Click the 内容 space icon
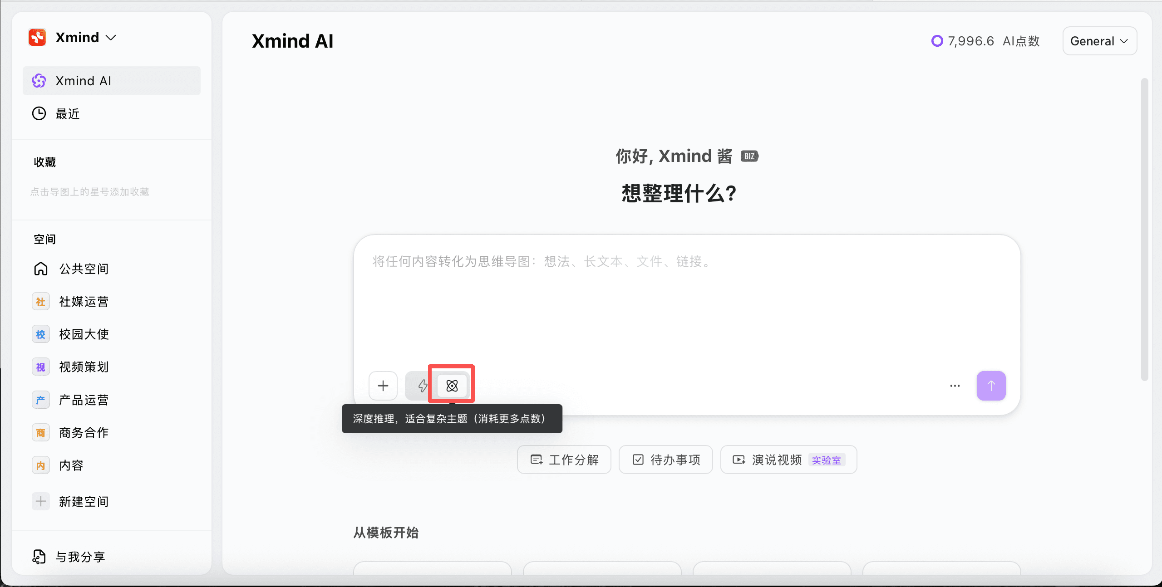Screen dimensions: 1162x587 point(41,465)
